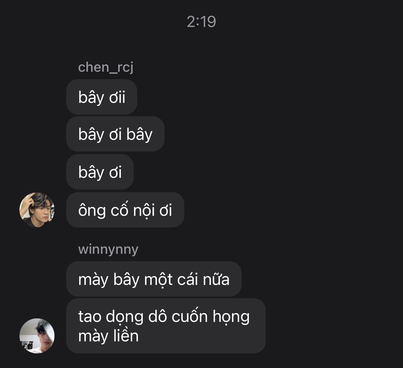Select the "bây ơii" message bubble

102,97
